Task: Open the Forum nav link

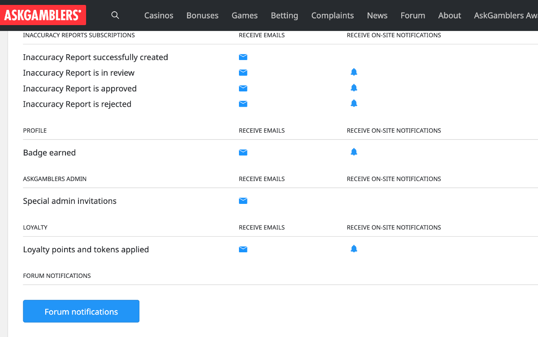Action: (412, 15)
